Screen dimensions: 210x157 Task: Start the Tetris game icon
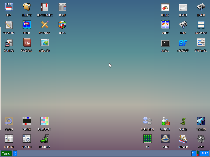(x=201, y=121)
